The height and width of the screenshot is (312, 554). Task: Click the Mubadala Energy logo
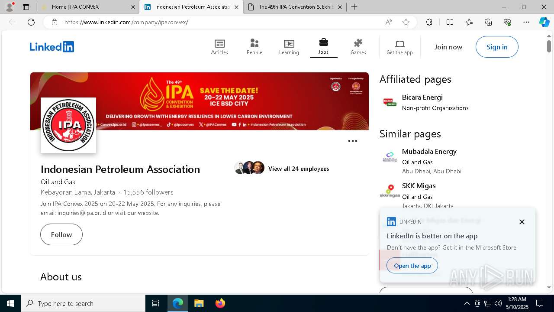tap(390, 156)
